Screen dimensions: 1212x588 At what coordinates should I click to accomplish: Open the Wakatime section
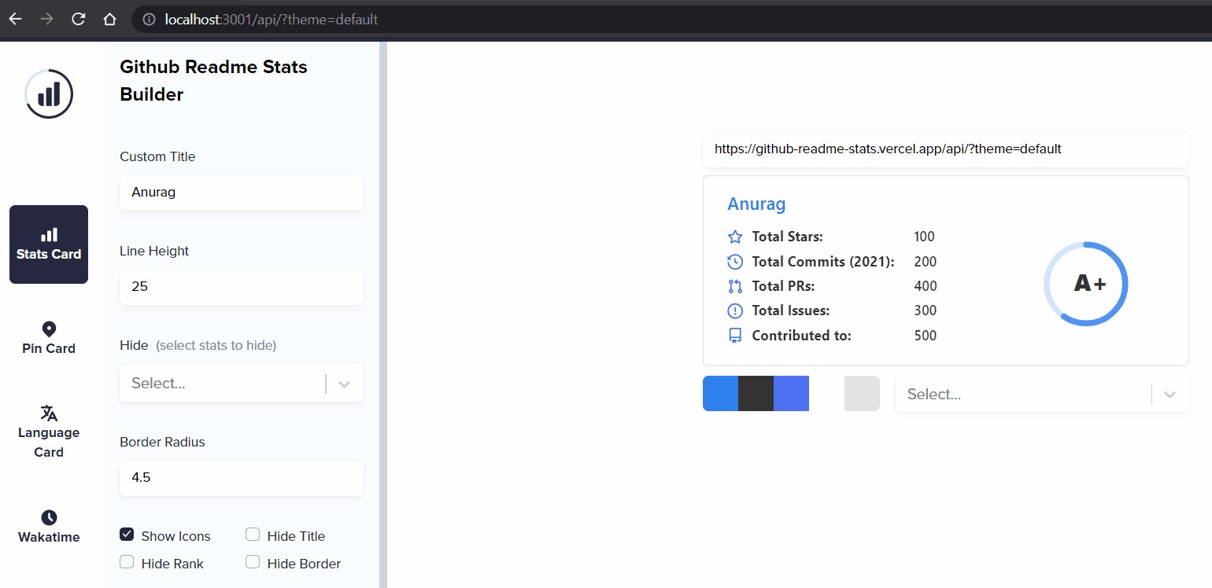[49, 525]
